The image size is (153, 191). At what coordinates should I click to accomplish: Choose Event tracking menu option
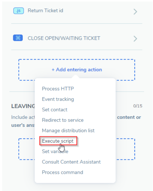point(58,99)
